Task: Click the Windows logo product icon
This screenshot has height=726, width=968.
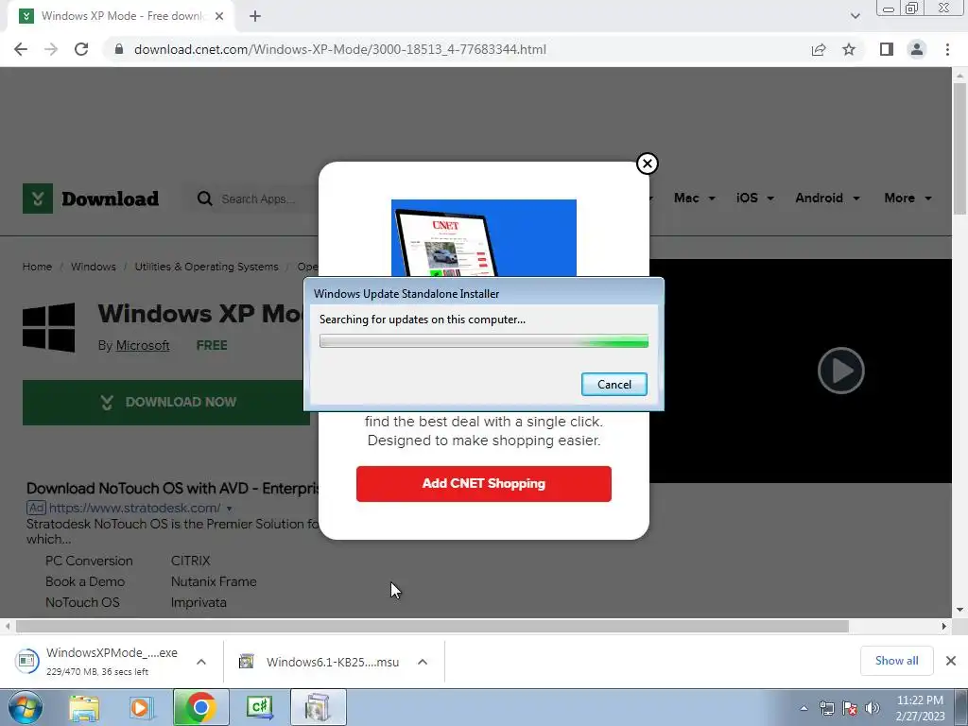Action: tap(49, 327)
